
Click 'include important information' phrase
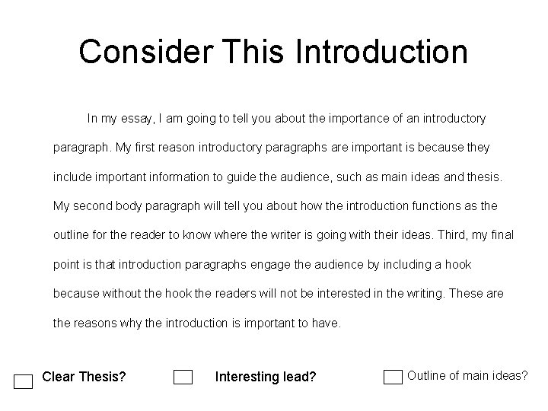pyautogui.click(x=132, y=177)
